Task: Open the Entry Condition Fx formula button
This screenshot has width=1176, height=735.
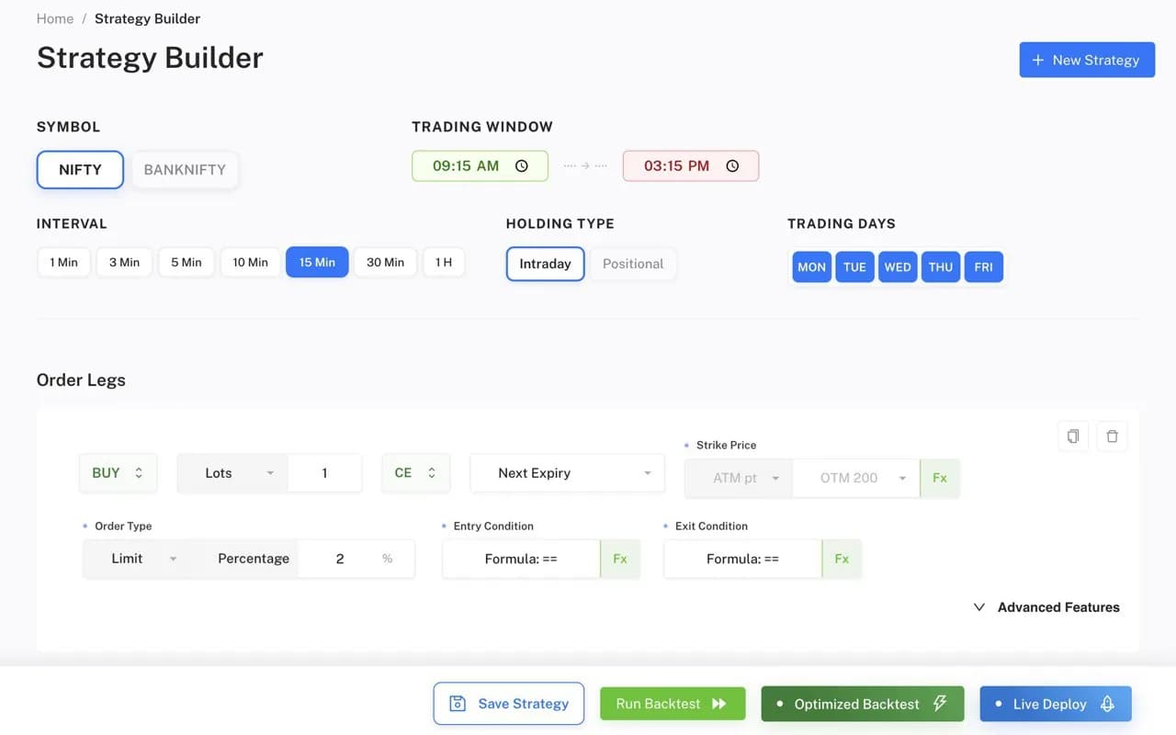Action: click(620, 559)
